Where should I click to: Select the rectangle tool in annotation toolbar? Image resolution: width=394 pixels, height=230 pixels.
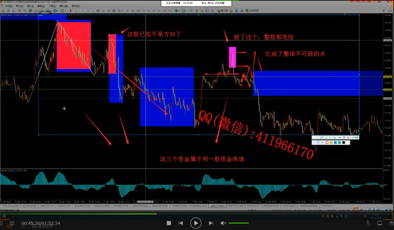pyautogui.click(x=314, y=137)
